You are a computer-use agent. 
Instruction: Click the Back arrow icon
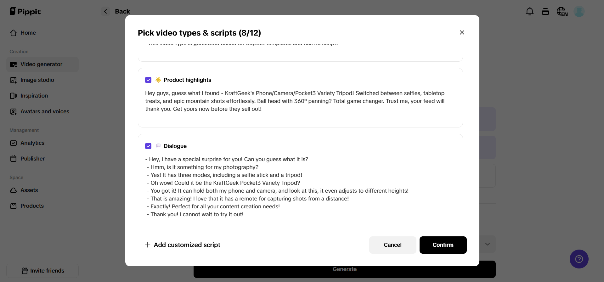(x=106, y=11)
